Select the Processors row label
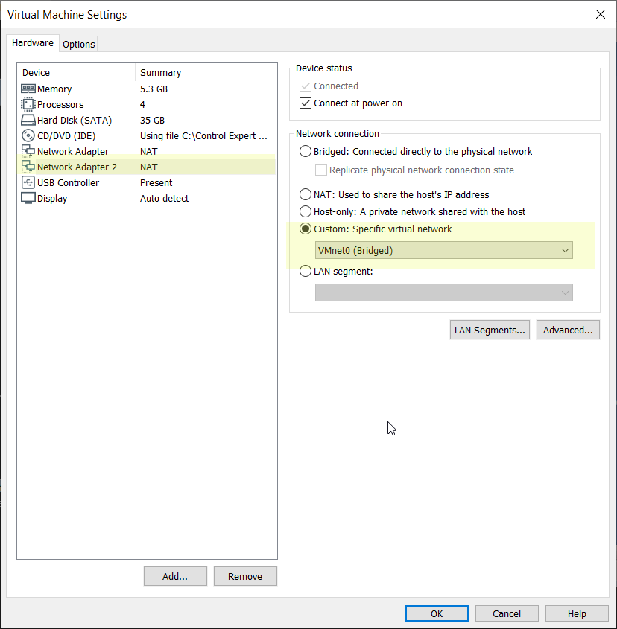Image resolution: width=617 pixels, height=629 pixels. [x=60, y=105]
